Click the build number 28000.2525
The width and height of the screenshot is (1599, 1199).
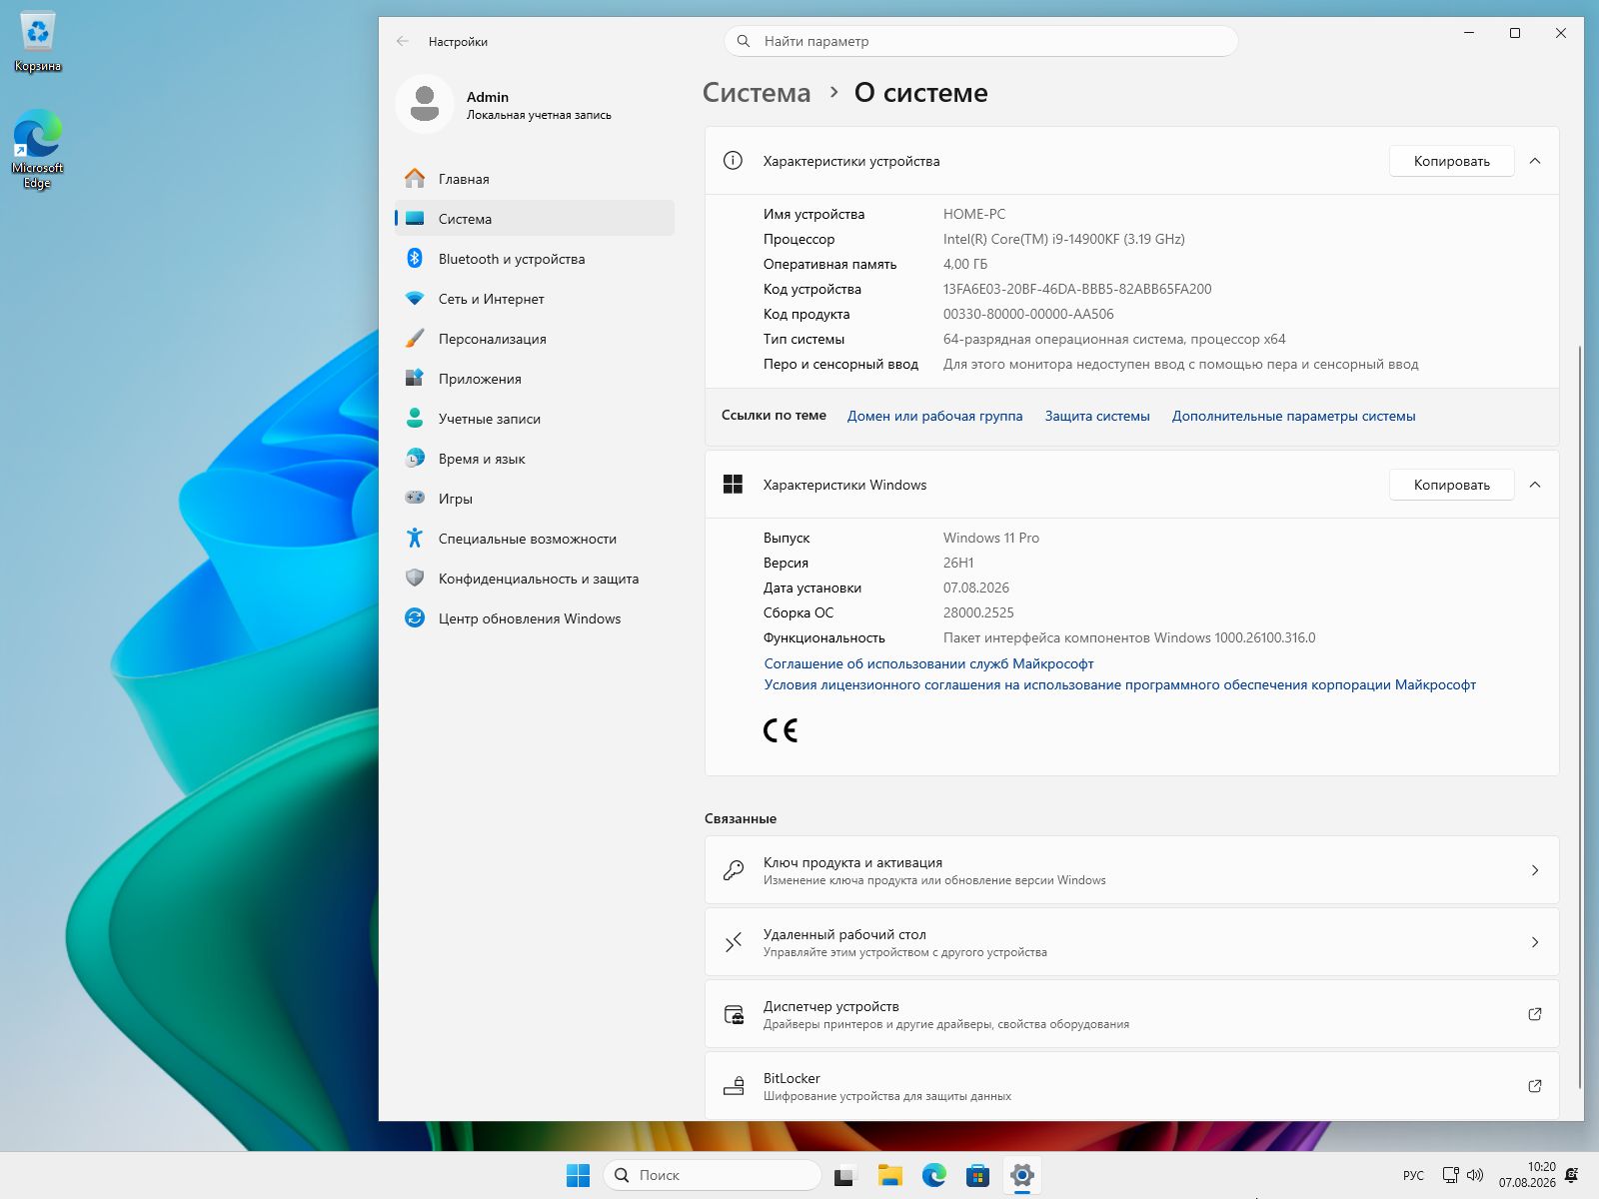point(978,612)
